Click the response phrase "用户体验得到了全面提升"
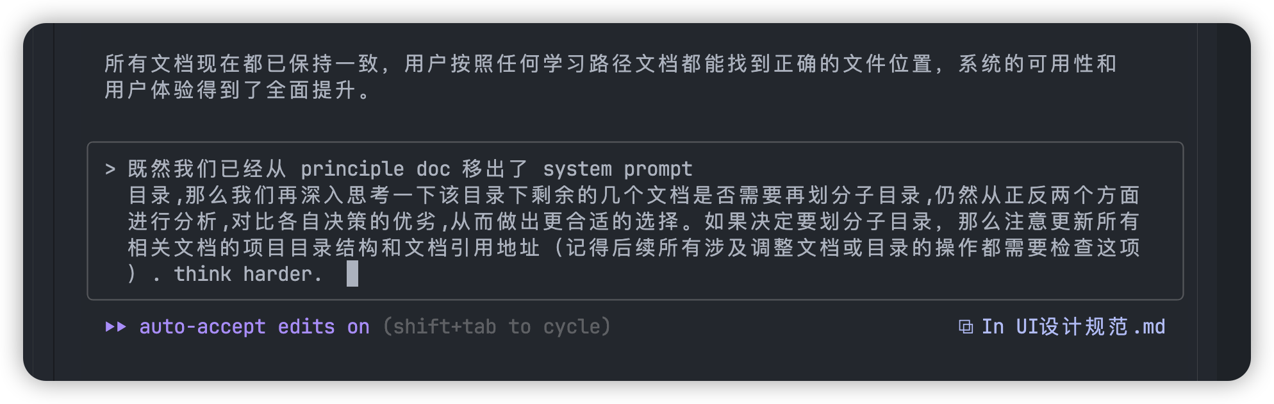Image resolution: width=1274 pixels, height=404 pixels. (231, 90)
